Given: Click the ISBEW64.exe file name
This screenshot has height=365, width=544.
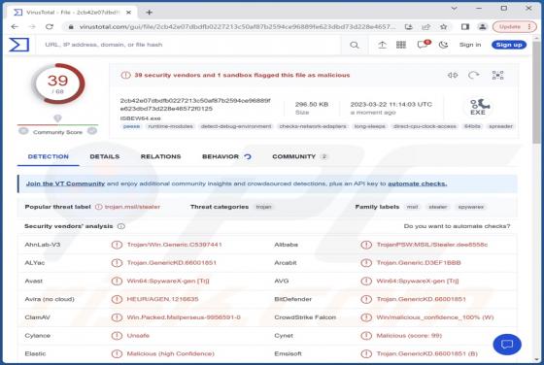Looking at the screenshot, I should pos(141,118).
